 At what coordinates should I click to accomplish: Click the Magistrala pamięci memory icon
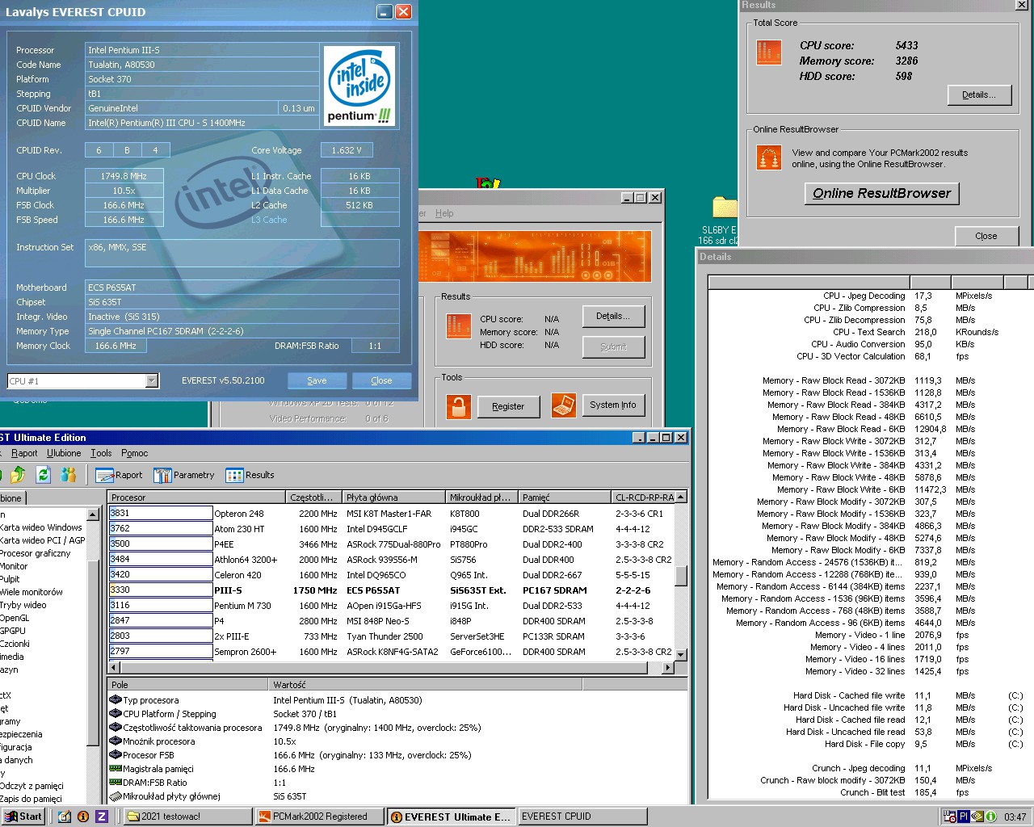pyautogui.click(x=116, y=769)
